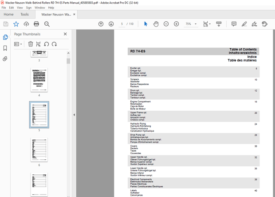Print the document with the printer icon

[x=36, y=24]
